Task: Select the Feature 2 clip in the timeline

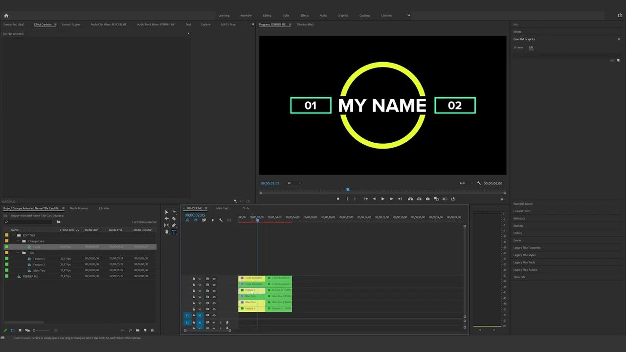Action: (x=249, y=290)
